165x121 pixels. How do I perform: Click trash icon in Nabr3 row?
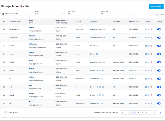[151, 70]
